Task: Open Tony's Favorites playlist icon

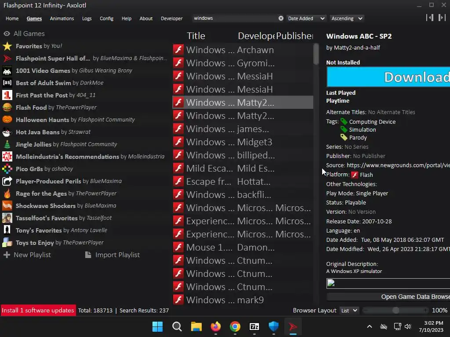Action: (7, 230)
